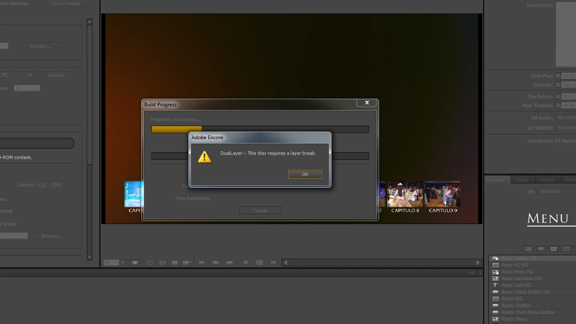Switch to the Styles tab

click(x=522, y=180)
